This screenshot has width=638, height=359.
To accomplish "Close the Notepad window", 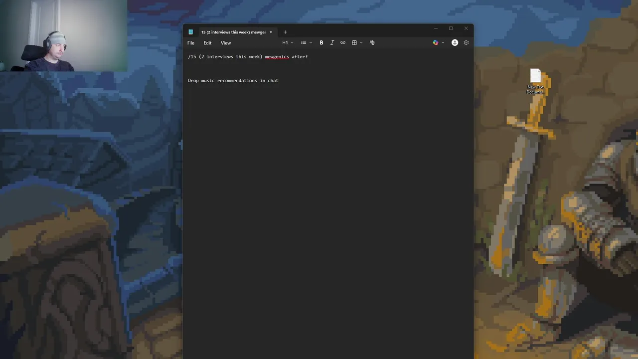I will coord(466,28).
